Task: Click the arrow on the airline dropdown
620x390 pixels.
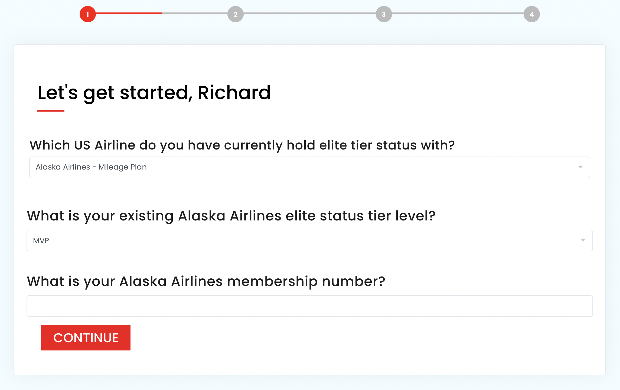Action: point(580,167)
